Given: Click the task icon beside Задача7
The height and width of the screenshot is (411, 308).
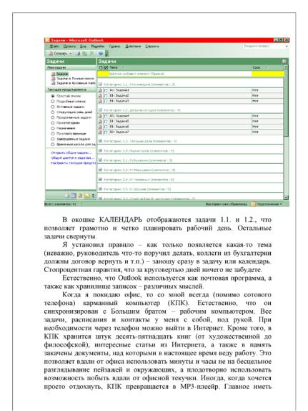Looking at the screenshot, I should coord(101,132).
